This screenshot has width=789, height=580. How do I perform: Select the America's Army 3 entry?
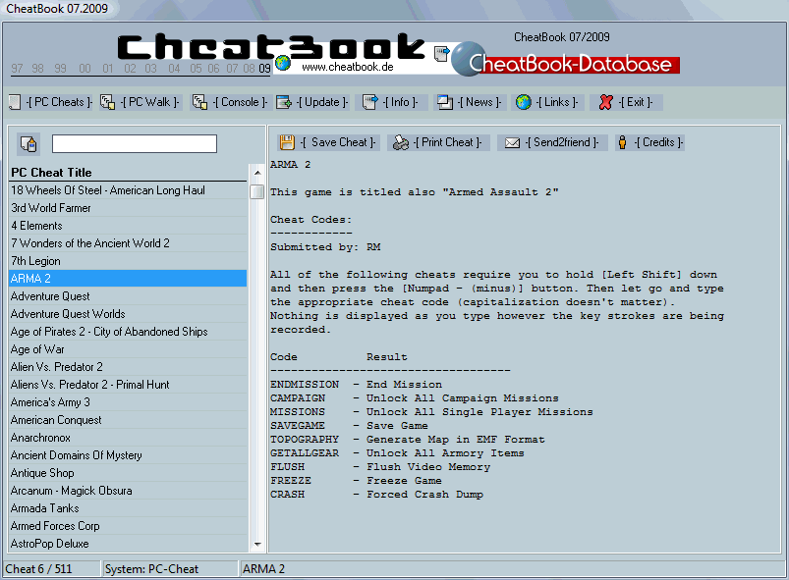129,402
